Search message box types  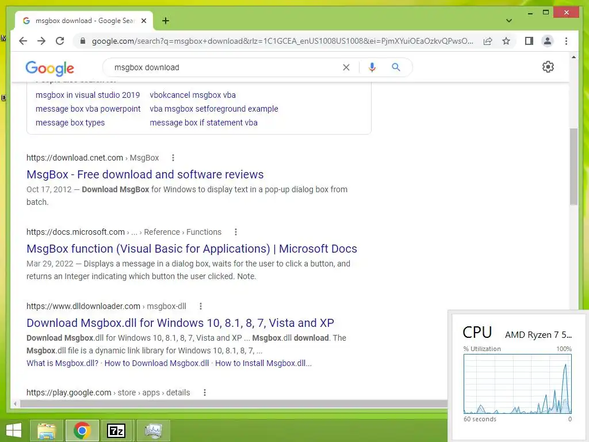click(x=70, y=123)
